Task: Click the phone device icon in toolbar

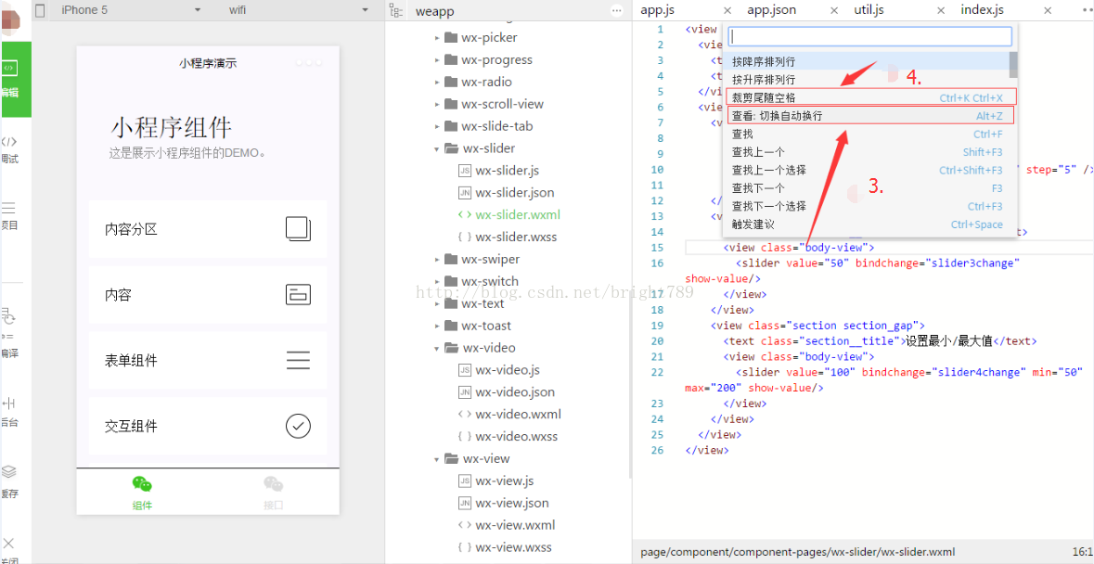Action: click(x=40, y=10)
